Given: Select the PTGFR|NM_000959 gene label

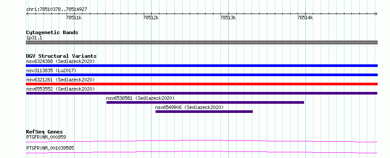Looking at the screenshot, I should tap(46, 137).
